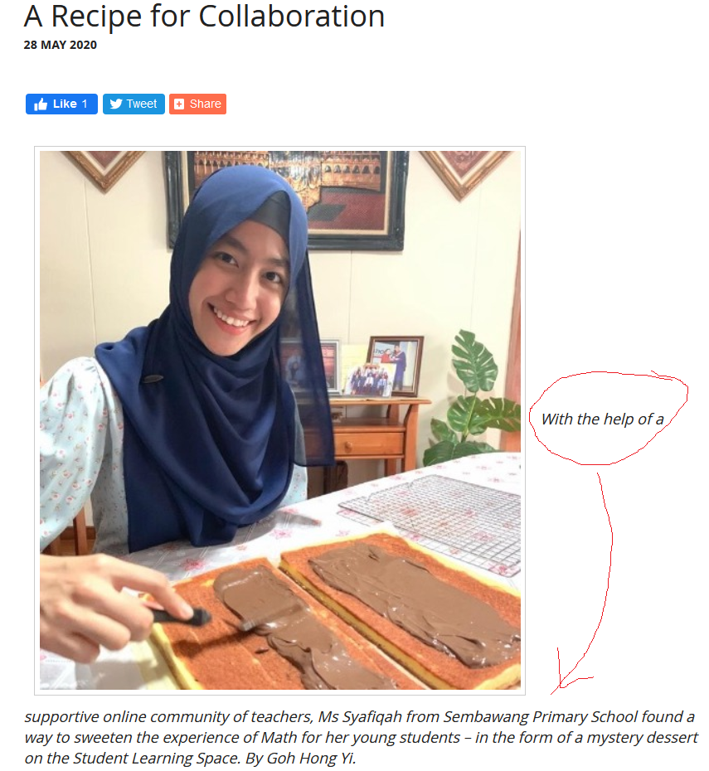Click the 'A Recipe for Collaboration' heading
709x771 pixels.
point(204,16)
